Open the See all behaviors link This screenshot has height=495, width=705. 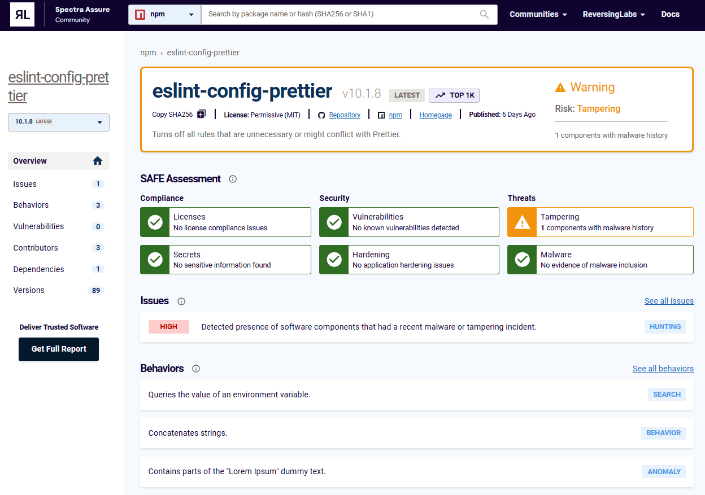coord(663,368)
